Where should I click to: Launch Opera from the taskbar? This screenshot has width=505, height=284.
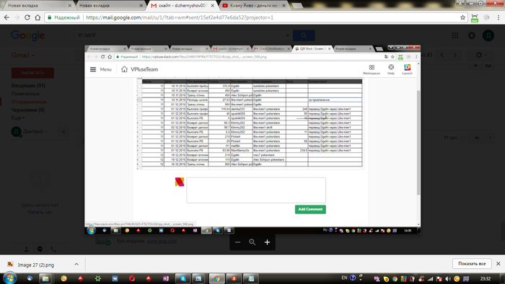(132, 278)
